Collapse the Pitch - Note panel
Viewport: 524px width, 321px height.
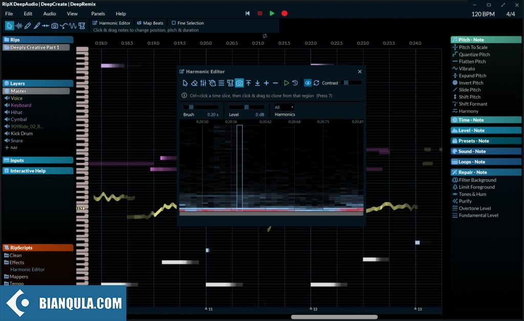click(x=486, y=39)
